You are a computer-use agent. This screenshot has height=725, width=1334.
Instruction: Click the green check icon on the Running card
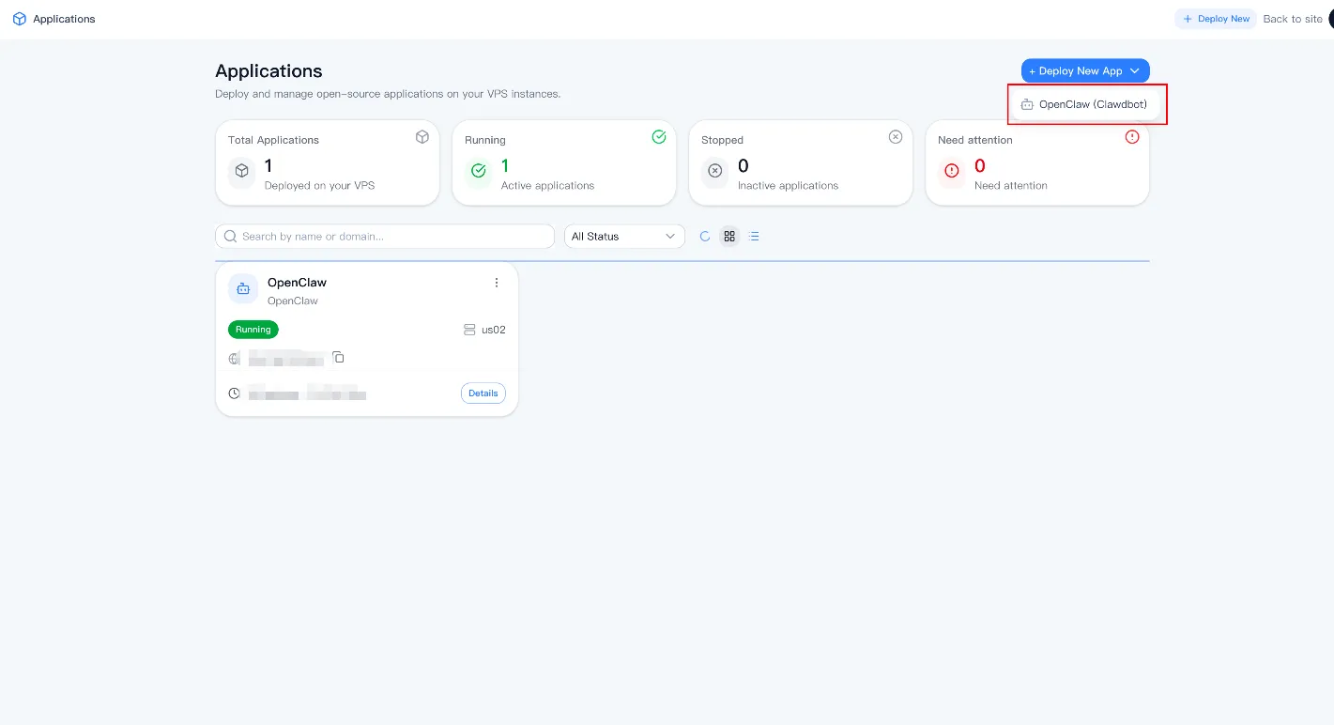pyautogui.click(x=478, y=172)
